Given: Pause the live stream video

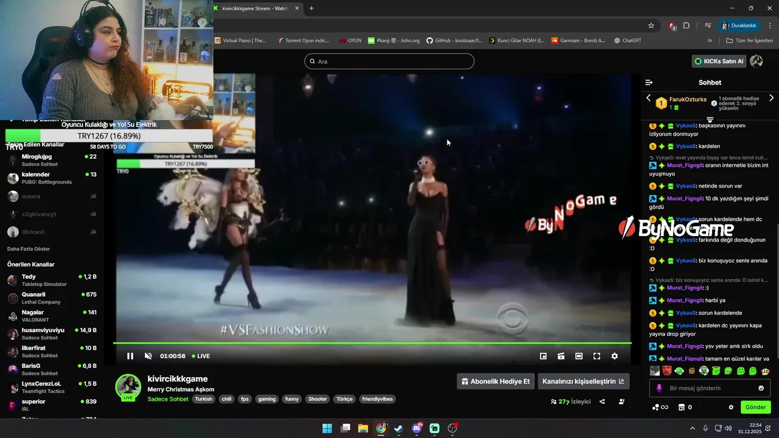Looking at the screenshot, I should [130, 356].
